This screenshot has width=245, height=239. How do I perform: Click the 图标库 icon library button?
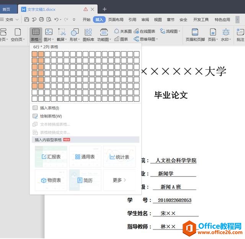88,35
